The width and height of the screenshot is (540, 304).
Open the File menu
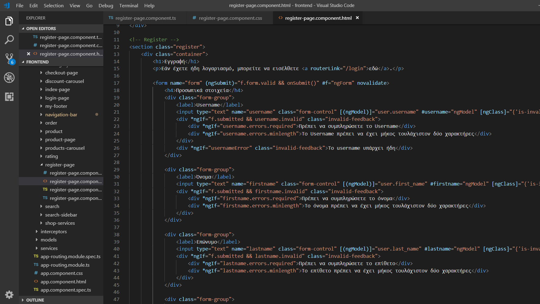(20, 5)
